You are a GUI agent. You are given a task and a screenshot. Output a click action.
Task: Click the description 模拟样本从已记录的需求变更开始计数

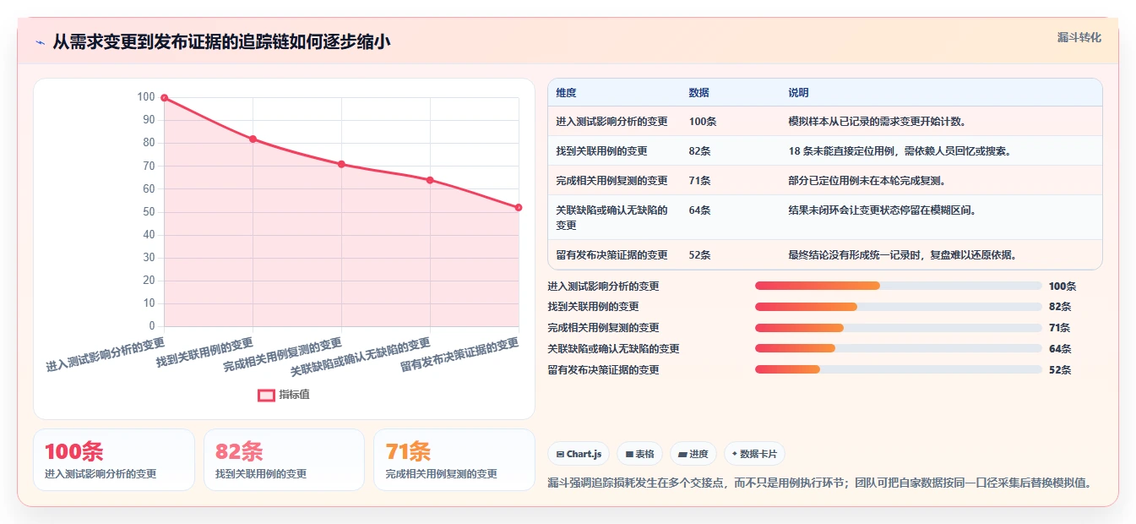877,121
